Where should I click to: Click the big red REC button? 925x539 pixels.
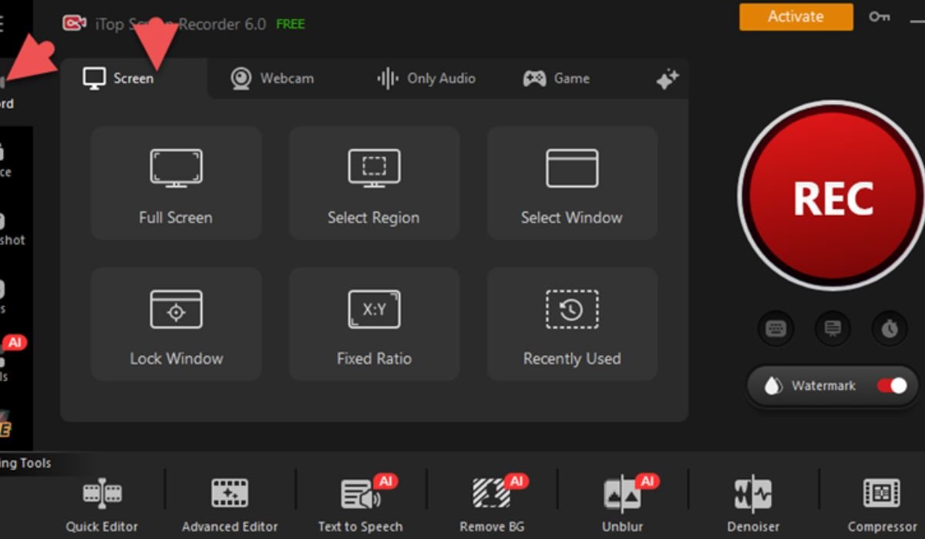pos(832,199)
